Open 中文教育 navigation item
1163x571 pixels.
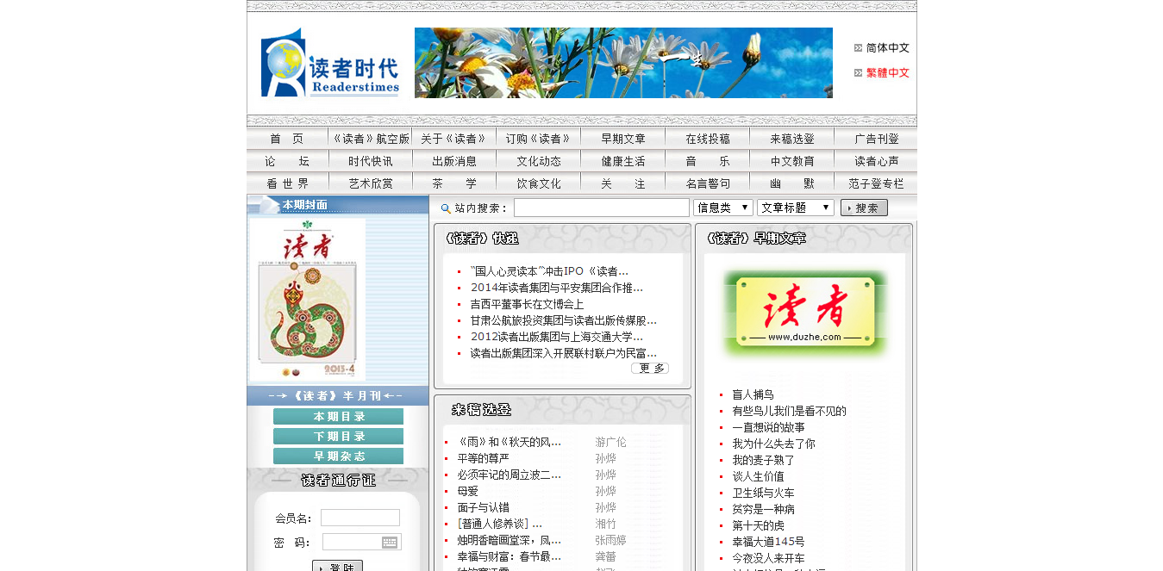click(791, 161)
